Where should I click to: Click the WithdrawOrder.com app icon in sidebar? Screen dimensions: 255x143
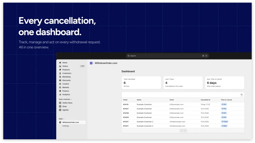60,122
